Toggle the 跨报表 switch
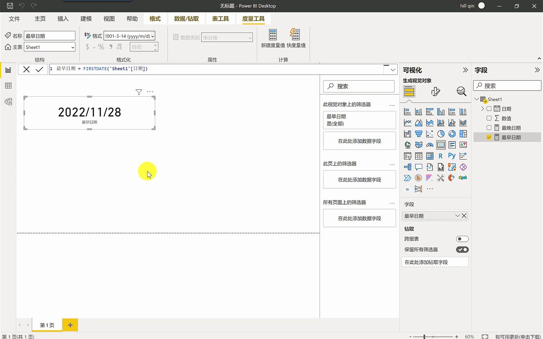Screen dimensions: 543x339 tap(462, 239)
